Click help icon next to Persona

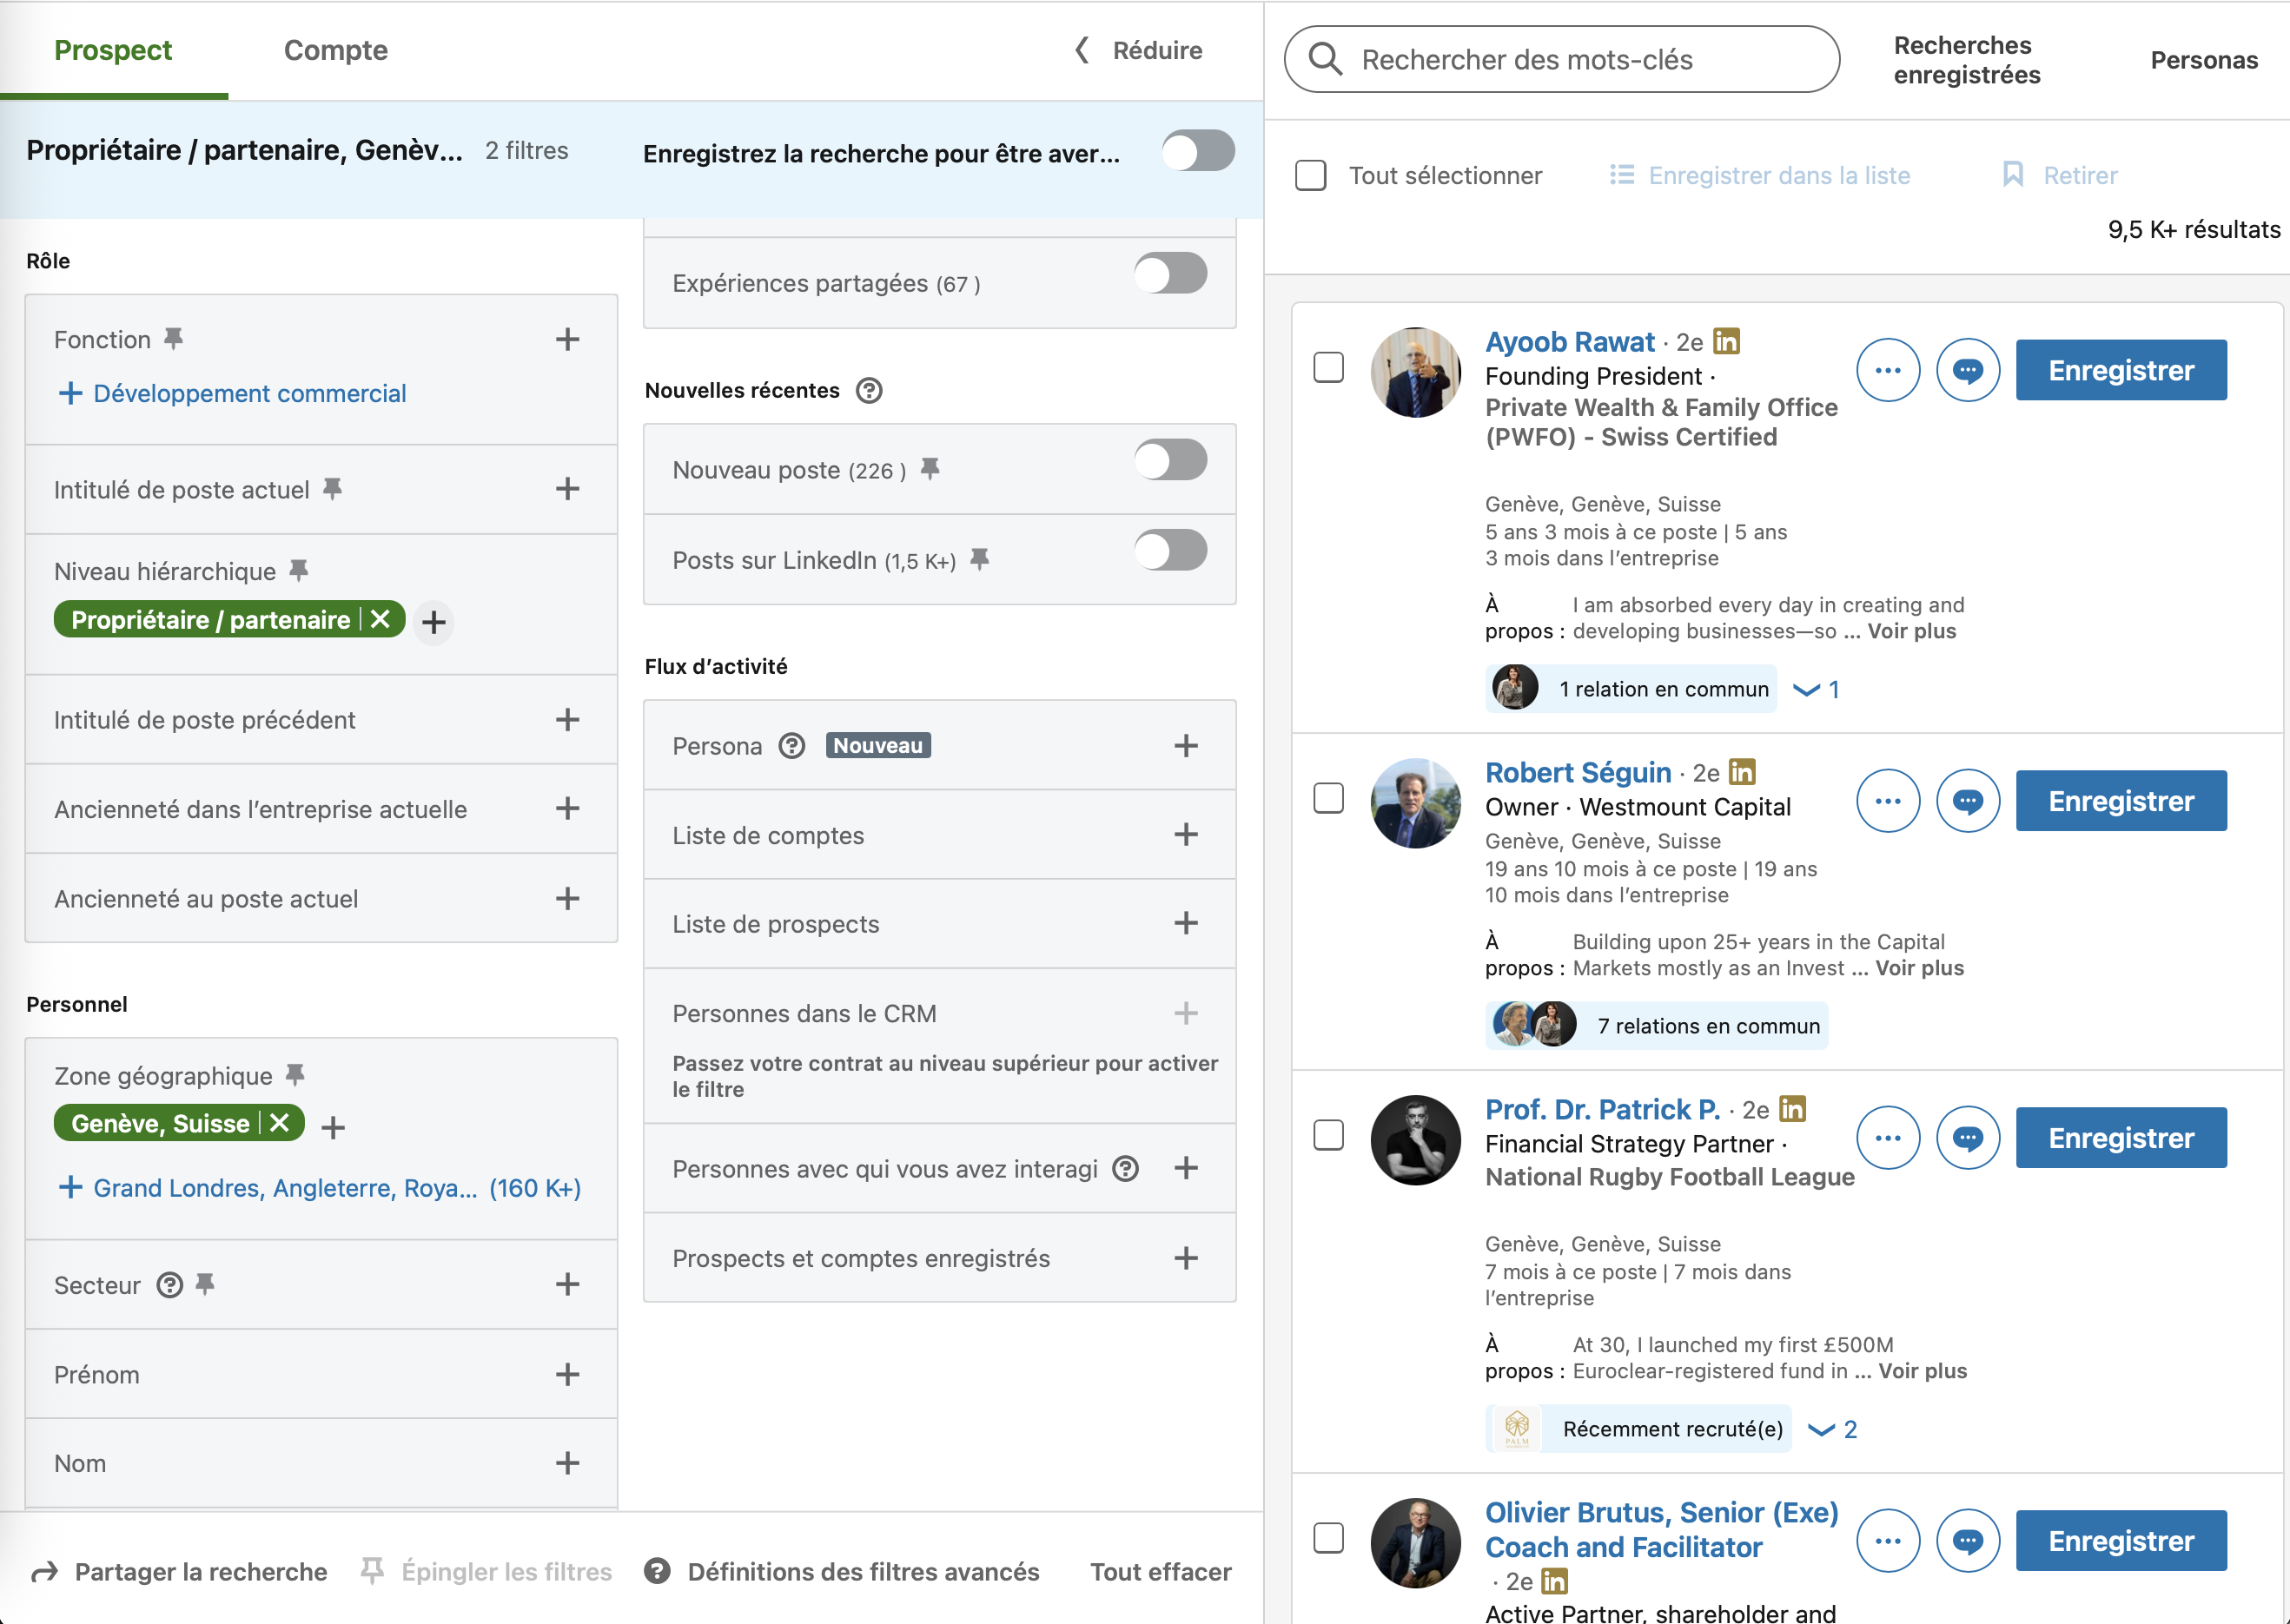(791, 746)
